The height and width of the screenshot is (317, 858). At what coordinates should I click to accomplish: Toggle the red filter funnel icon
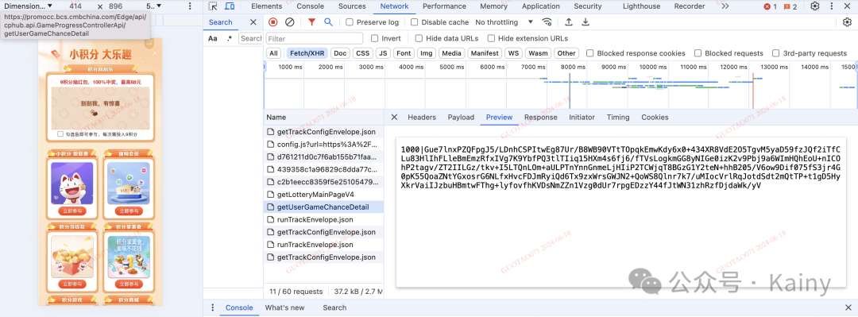311,22
